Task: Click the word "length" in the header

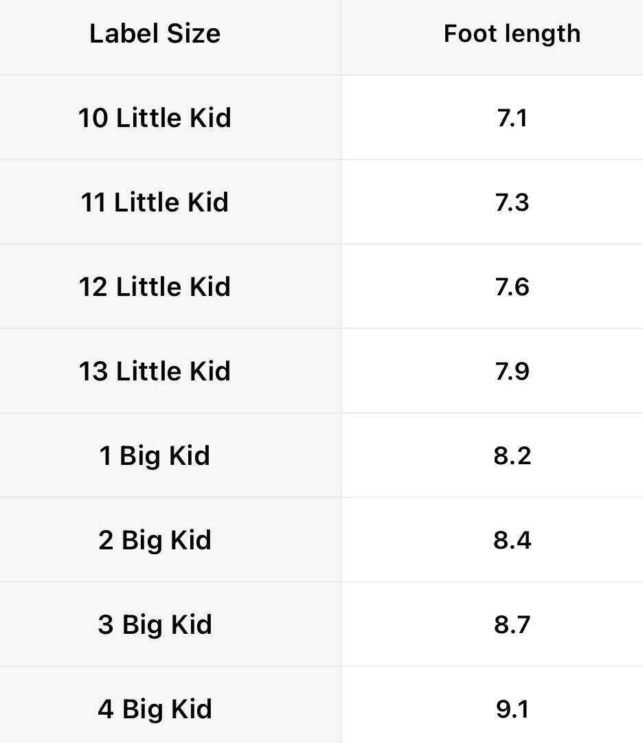Action: coord(543,34)
